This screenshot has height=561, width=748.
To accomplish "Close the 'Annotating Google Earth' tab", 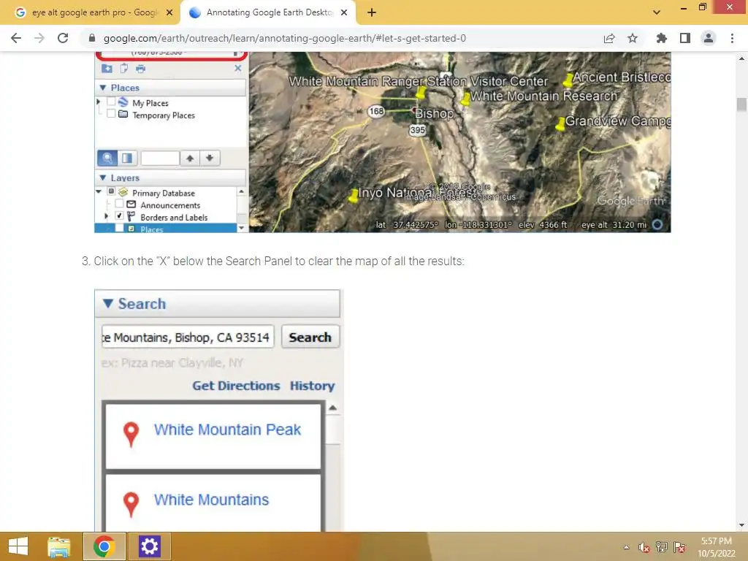I will pyautogui.click(x=344, y=12).
